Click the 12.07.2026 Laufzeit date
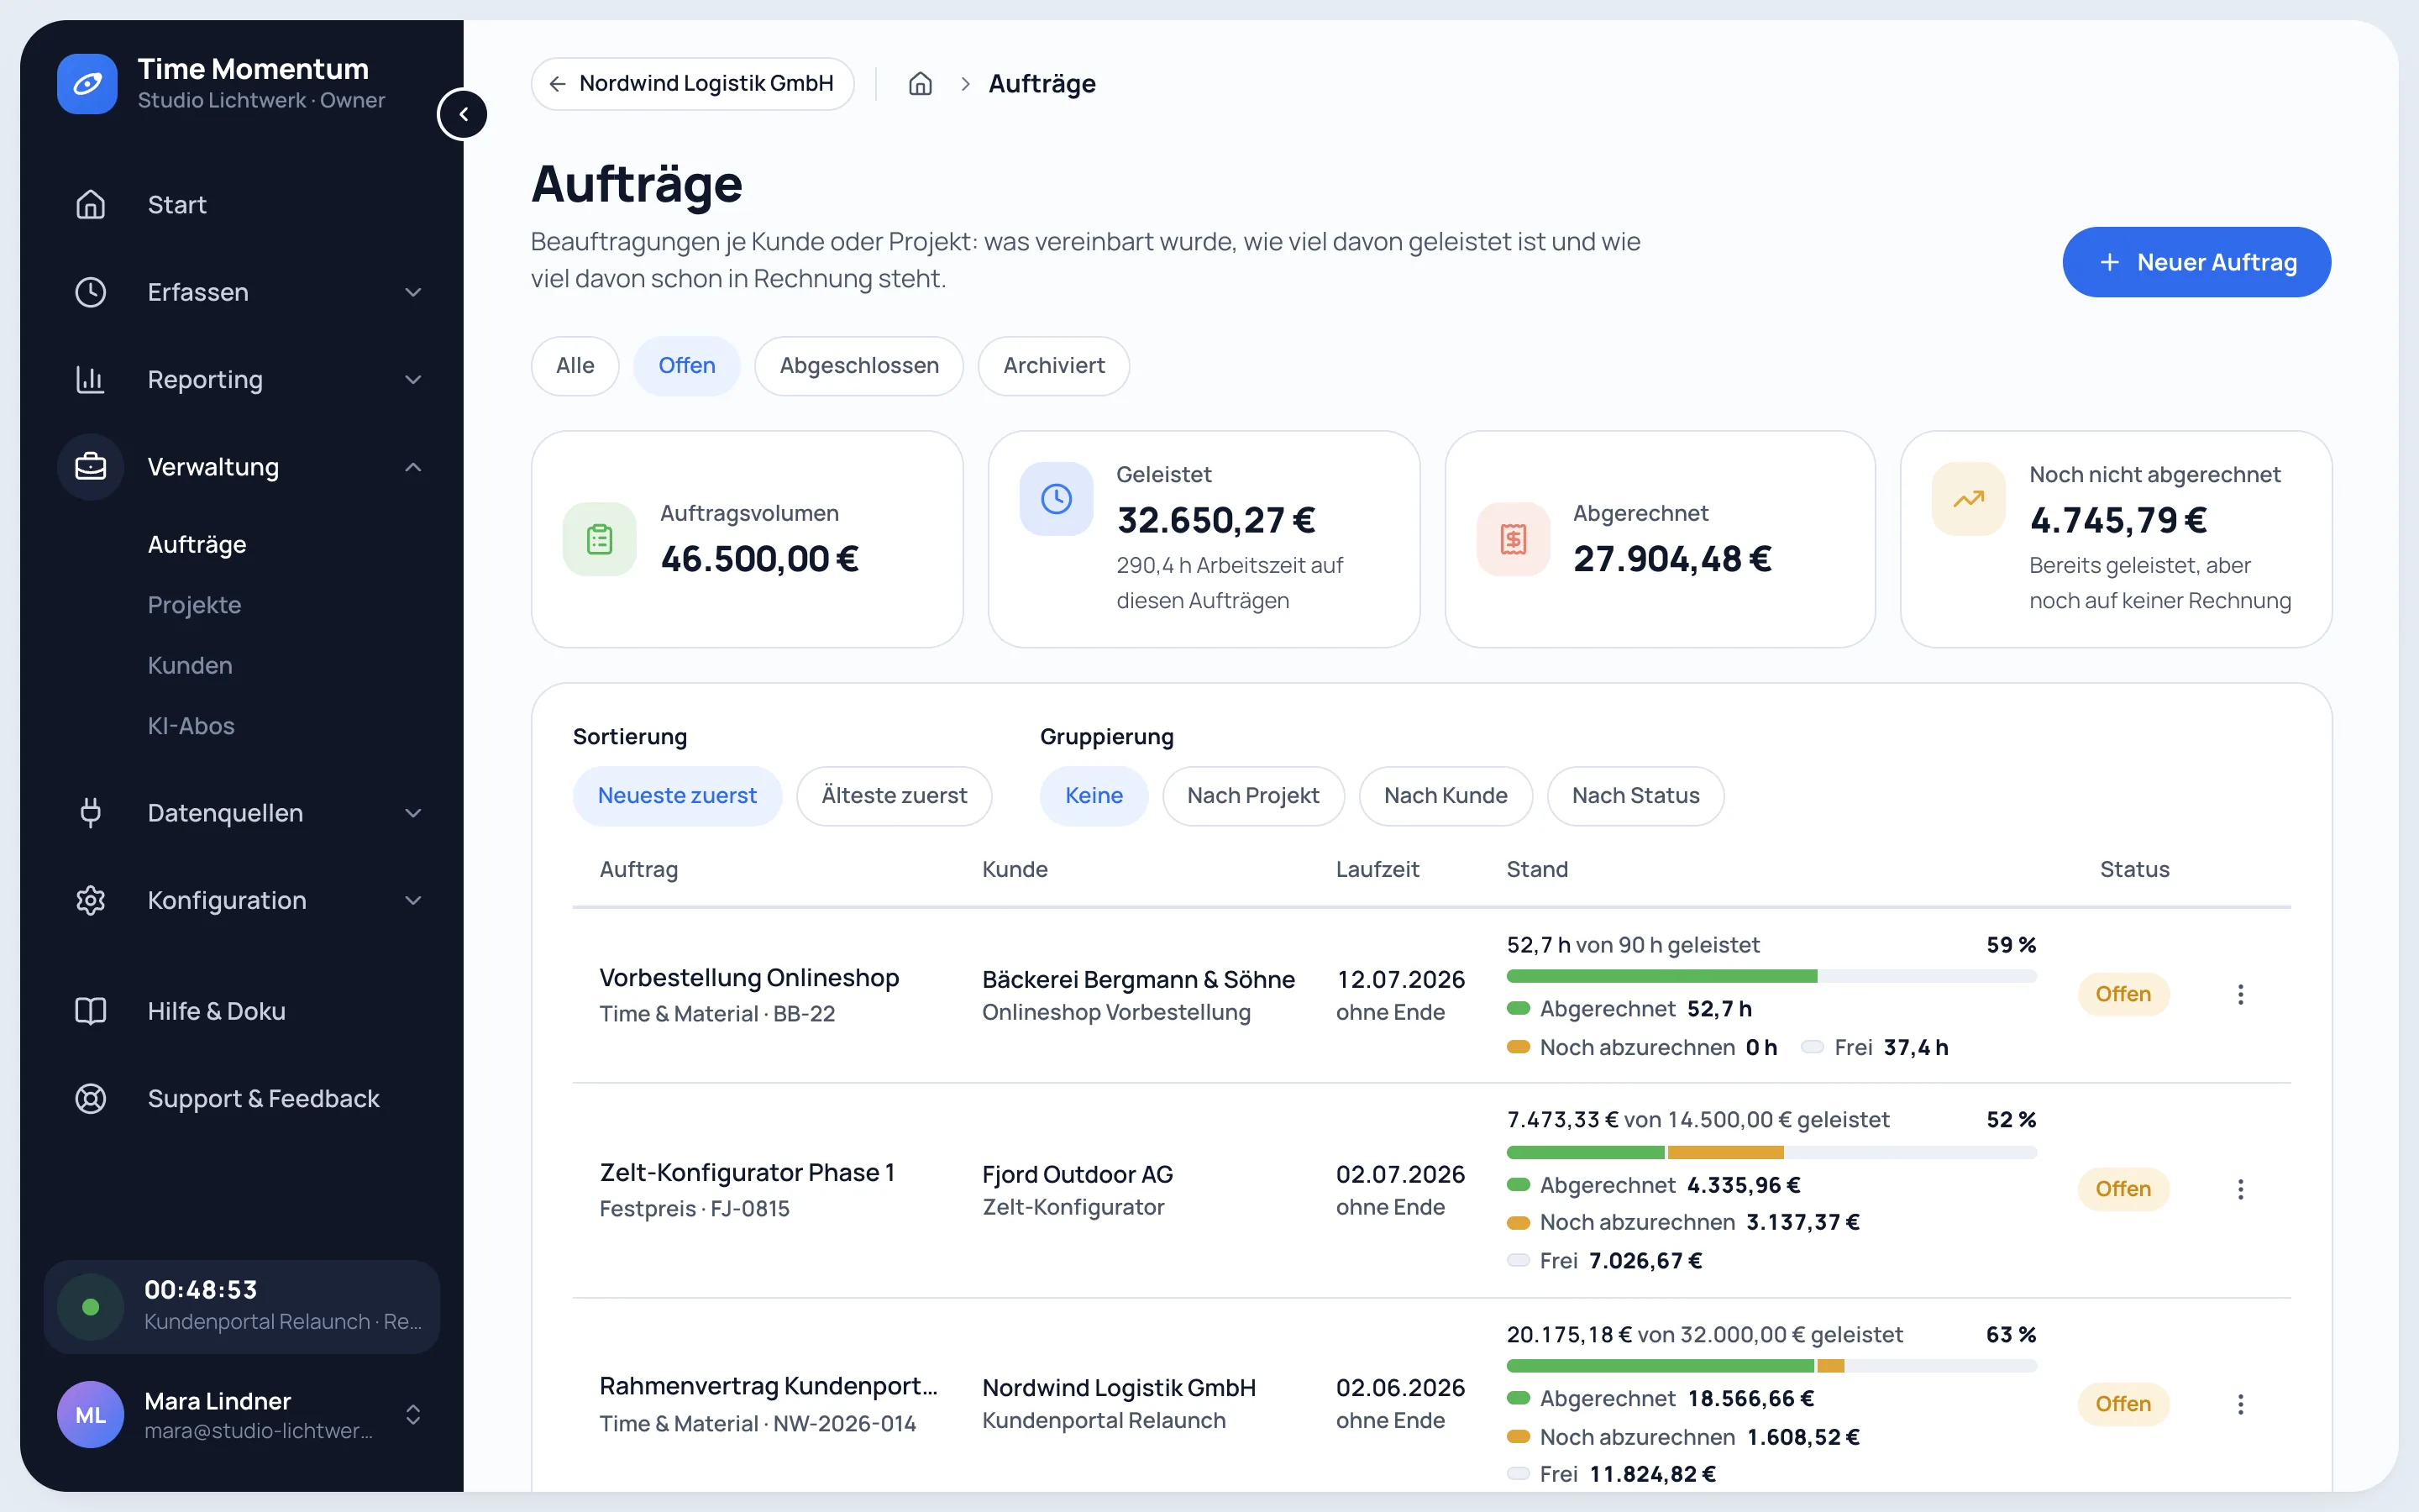The height and width of the screenshot is (1512, 2419). pos(1400,979)
